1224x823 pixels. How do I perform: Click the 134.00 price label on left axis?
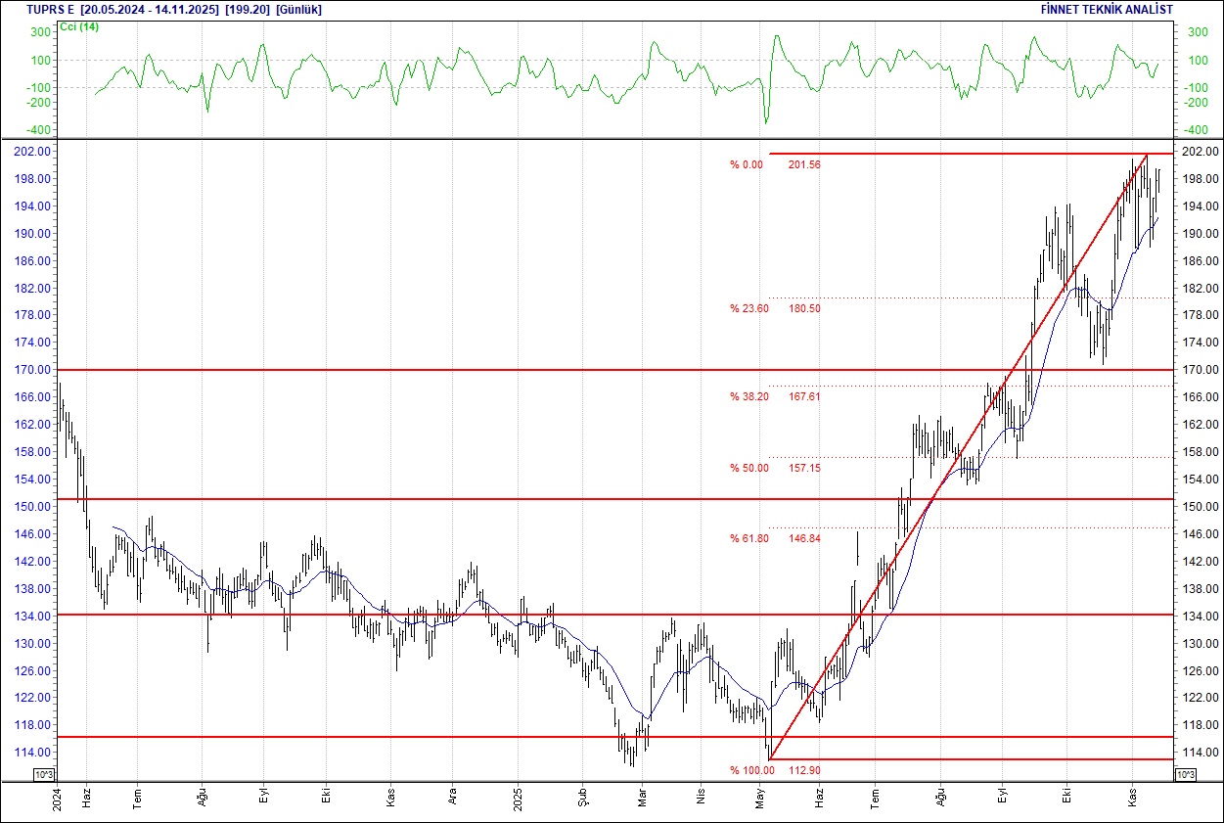click(x=30, y=617)
